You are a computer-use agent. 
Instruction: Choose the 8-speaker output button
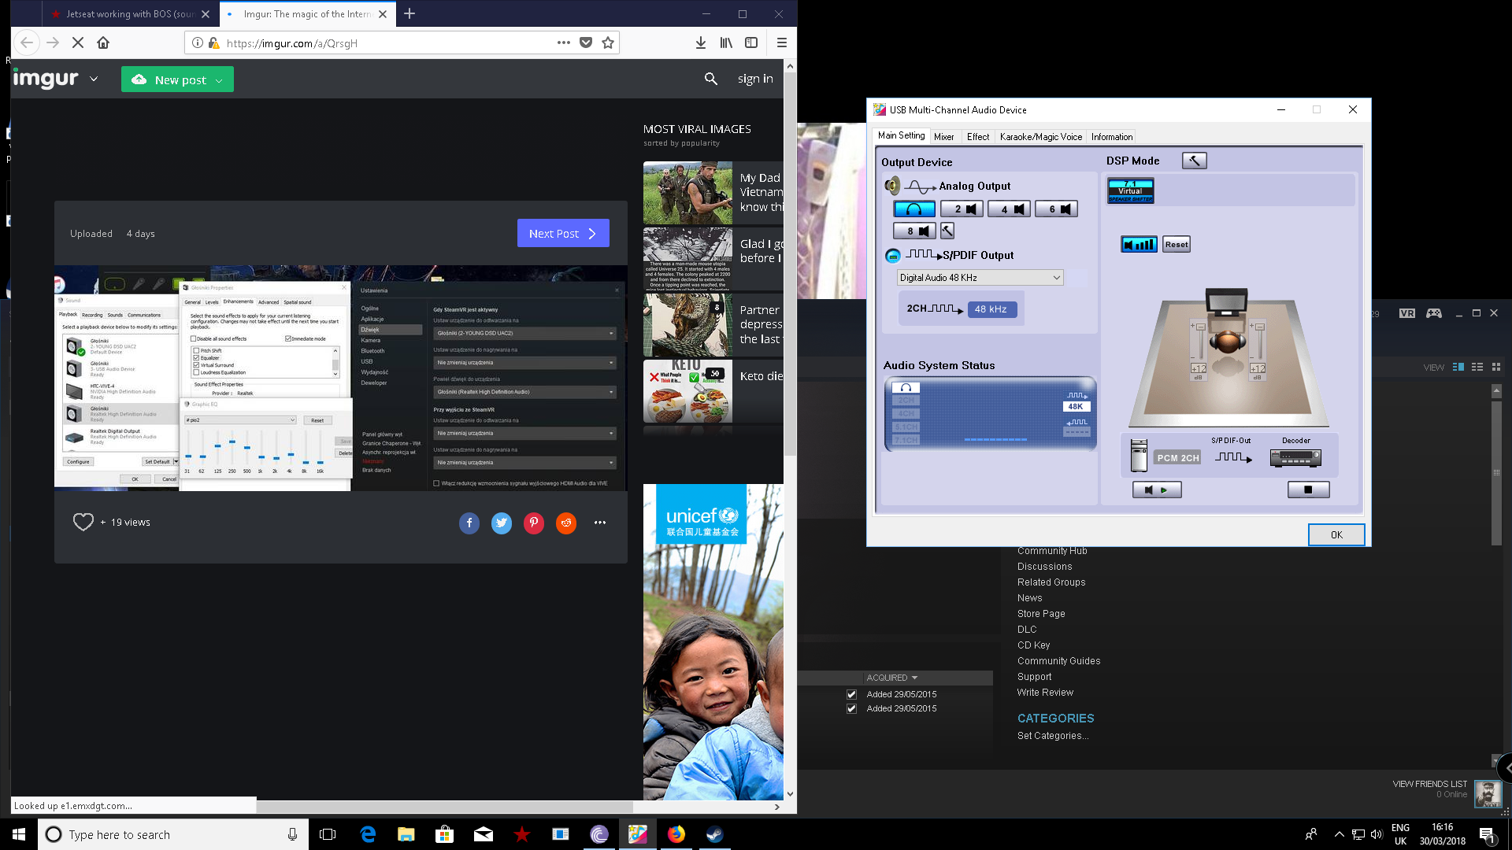point(914,231)
